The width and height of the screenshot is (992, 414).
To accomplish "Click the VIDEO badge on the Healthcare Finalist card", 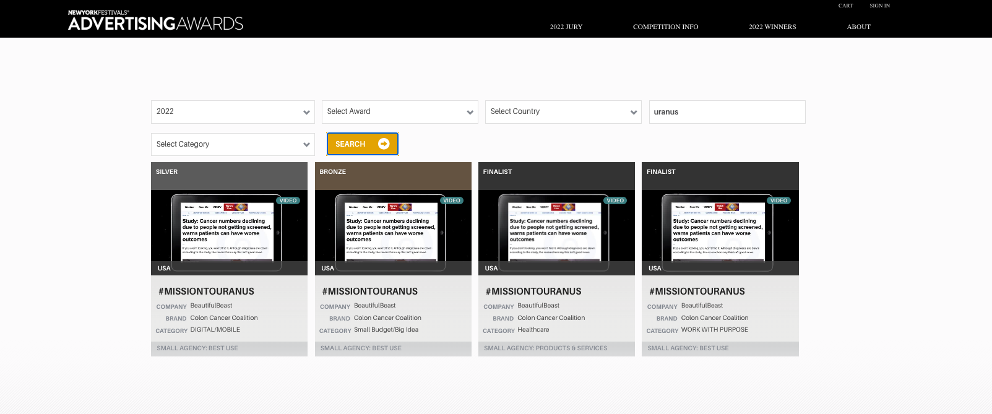I will tap(615, 201).
